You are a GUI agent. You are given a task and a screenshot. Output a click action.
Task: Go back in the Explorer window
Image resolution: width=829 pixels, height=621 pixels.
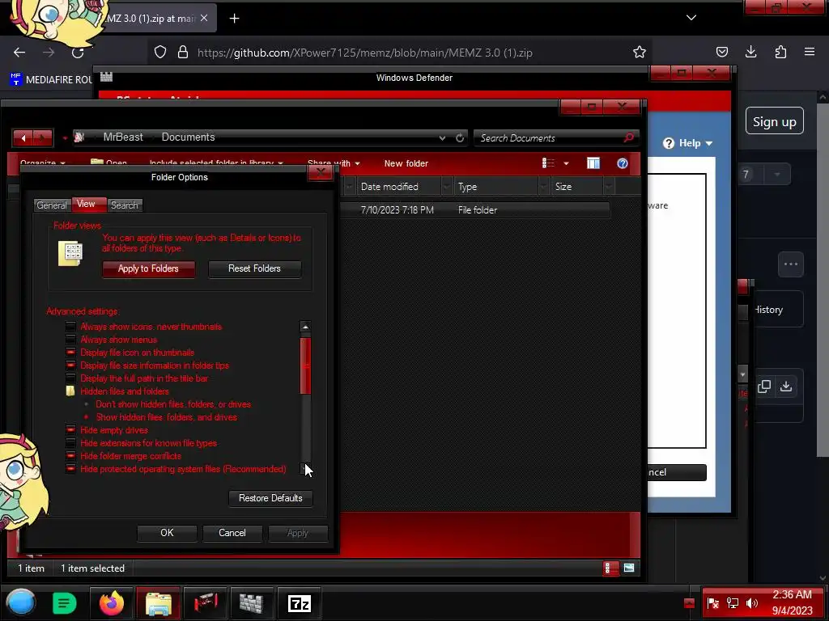pos(23,137)
